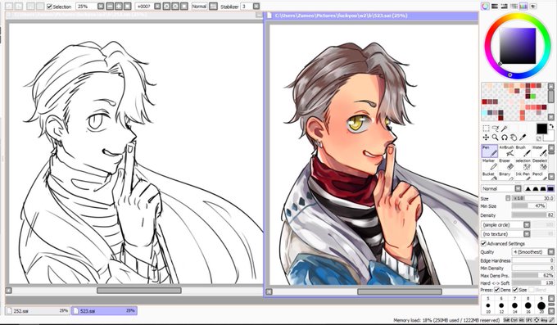Screen dimensions: 557x325
Task: Open the rotation angle dropdown
Action: point(157,7)
